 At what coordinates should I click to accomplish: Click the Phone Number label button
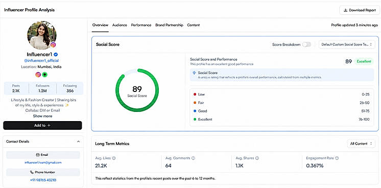pos(43,172)
